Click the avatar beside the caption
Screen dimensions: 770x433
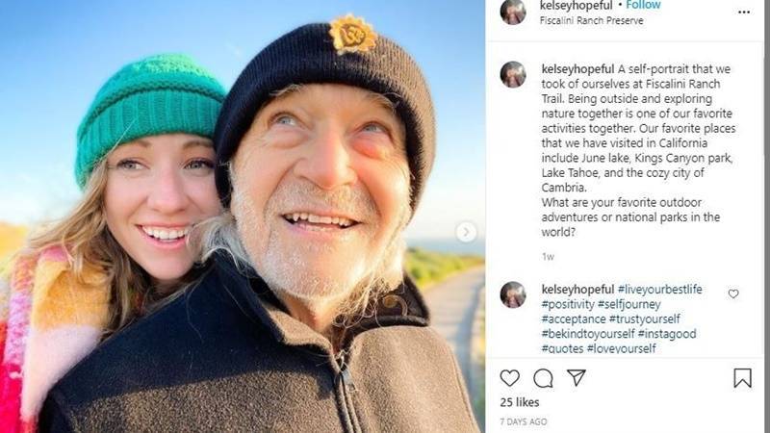[513, 74]
